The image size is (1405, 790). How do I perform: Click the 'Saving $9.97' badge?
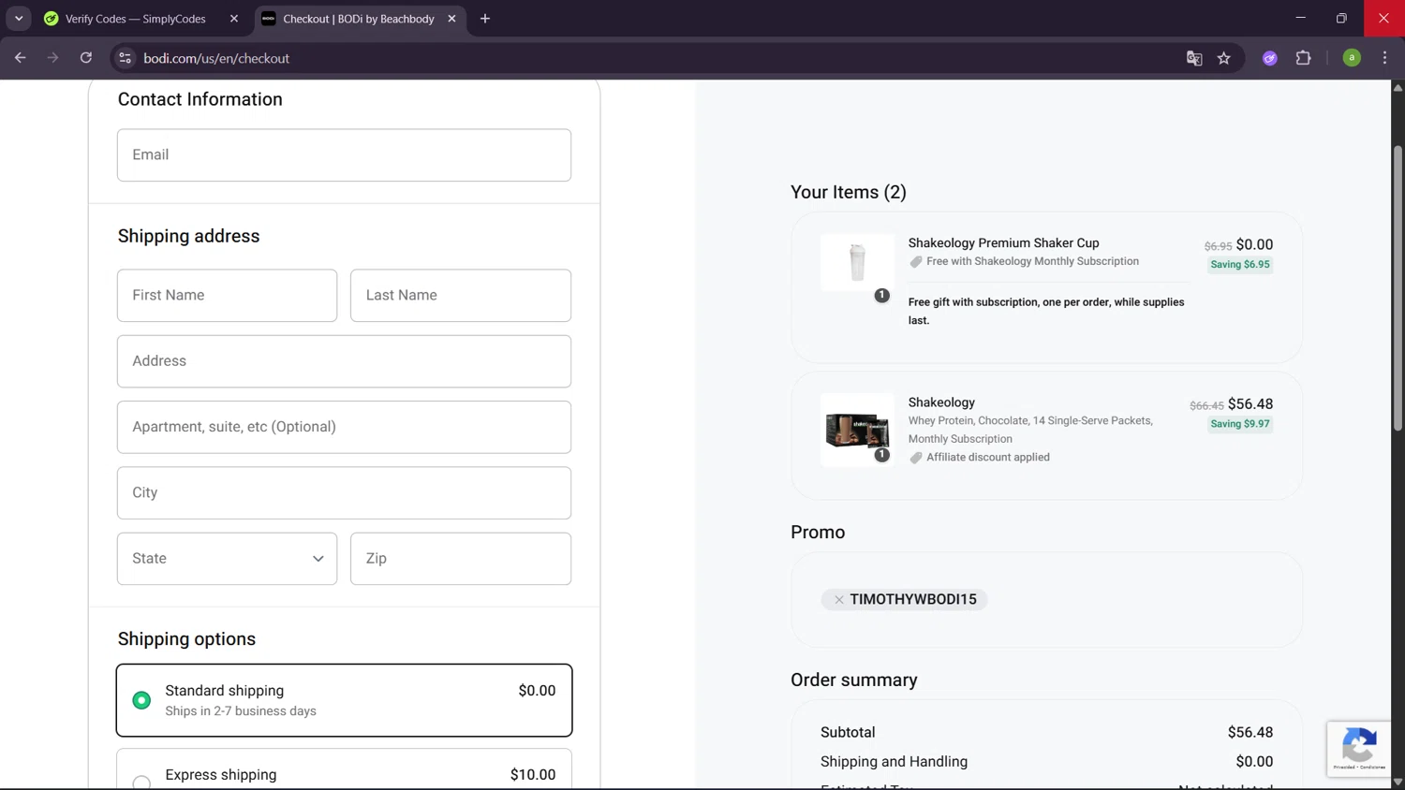point(1240,424)
